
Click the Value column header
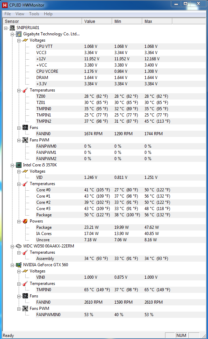[97, 21]
